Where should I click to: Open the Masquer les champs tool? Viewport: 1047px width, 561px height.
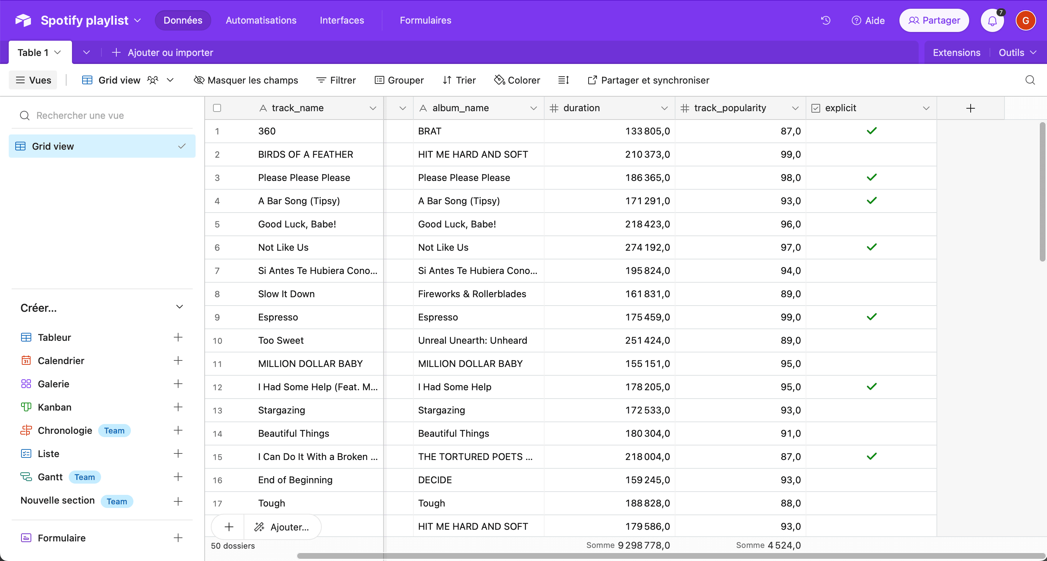click(245, 80)
